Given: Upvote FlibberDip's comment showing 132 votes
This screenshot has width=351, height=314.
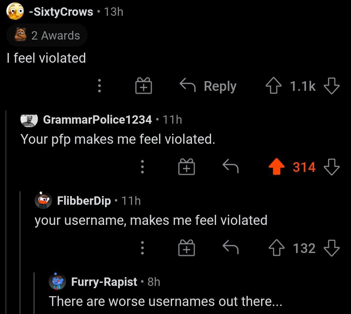Looking at the screenshot, I should pyautogui.click(x=277, y=248).
